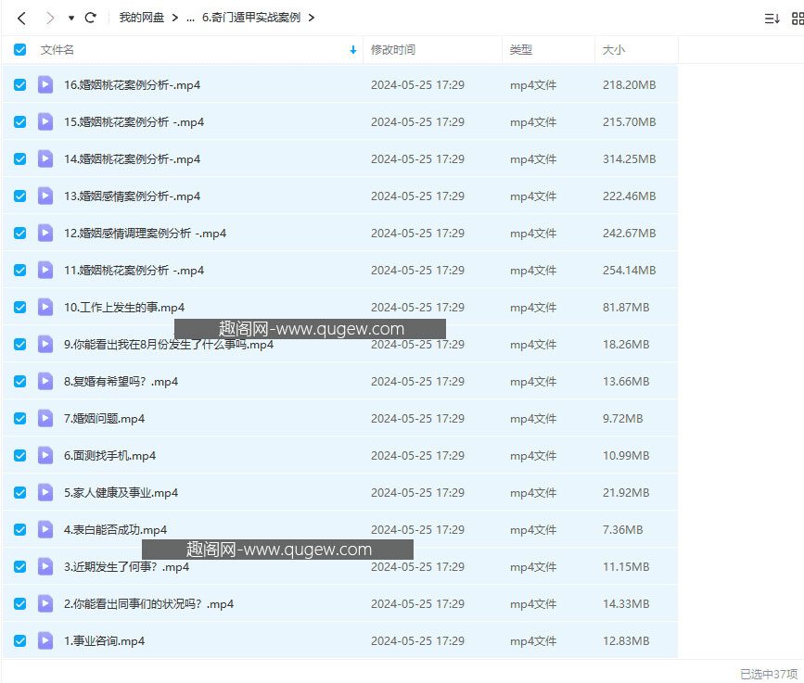Click video icon of 5.家人健康及事业

[45, 492]
